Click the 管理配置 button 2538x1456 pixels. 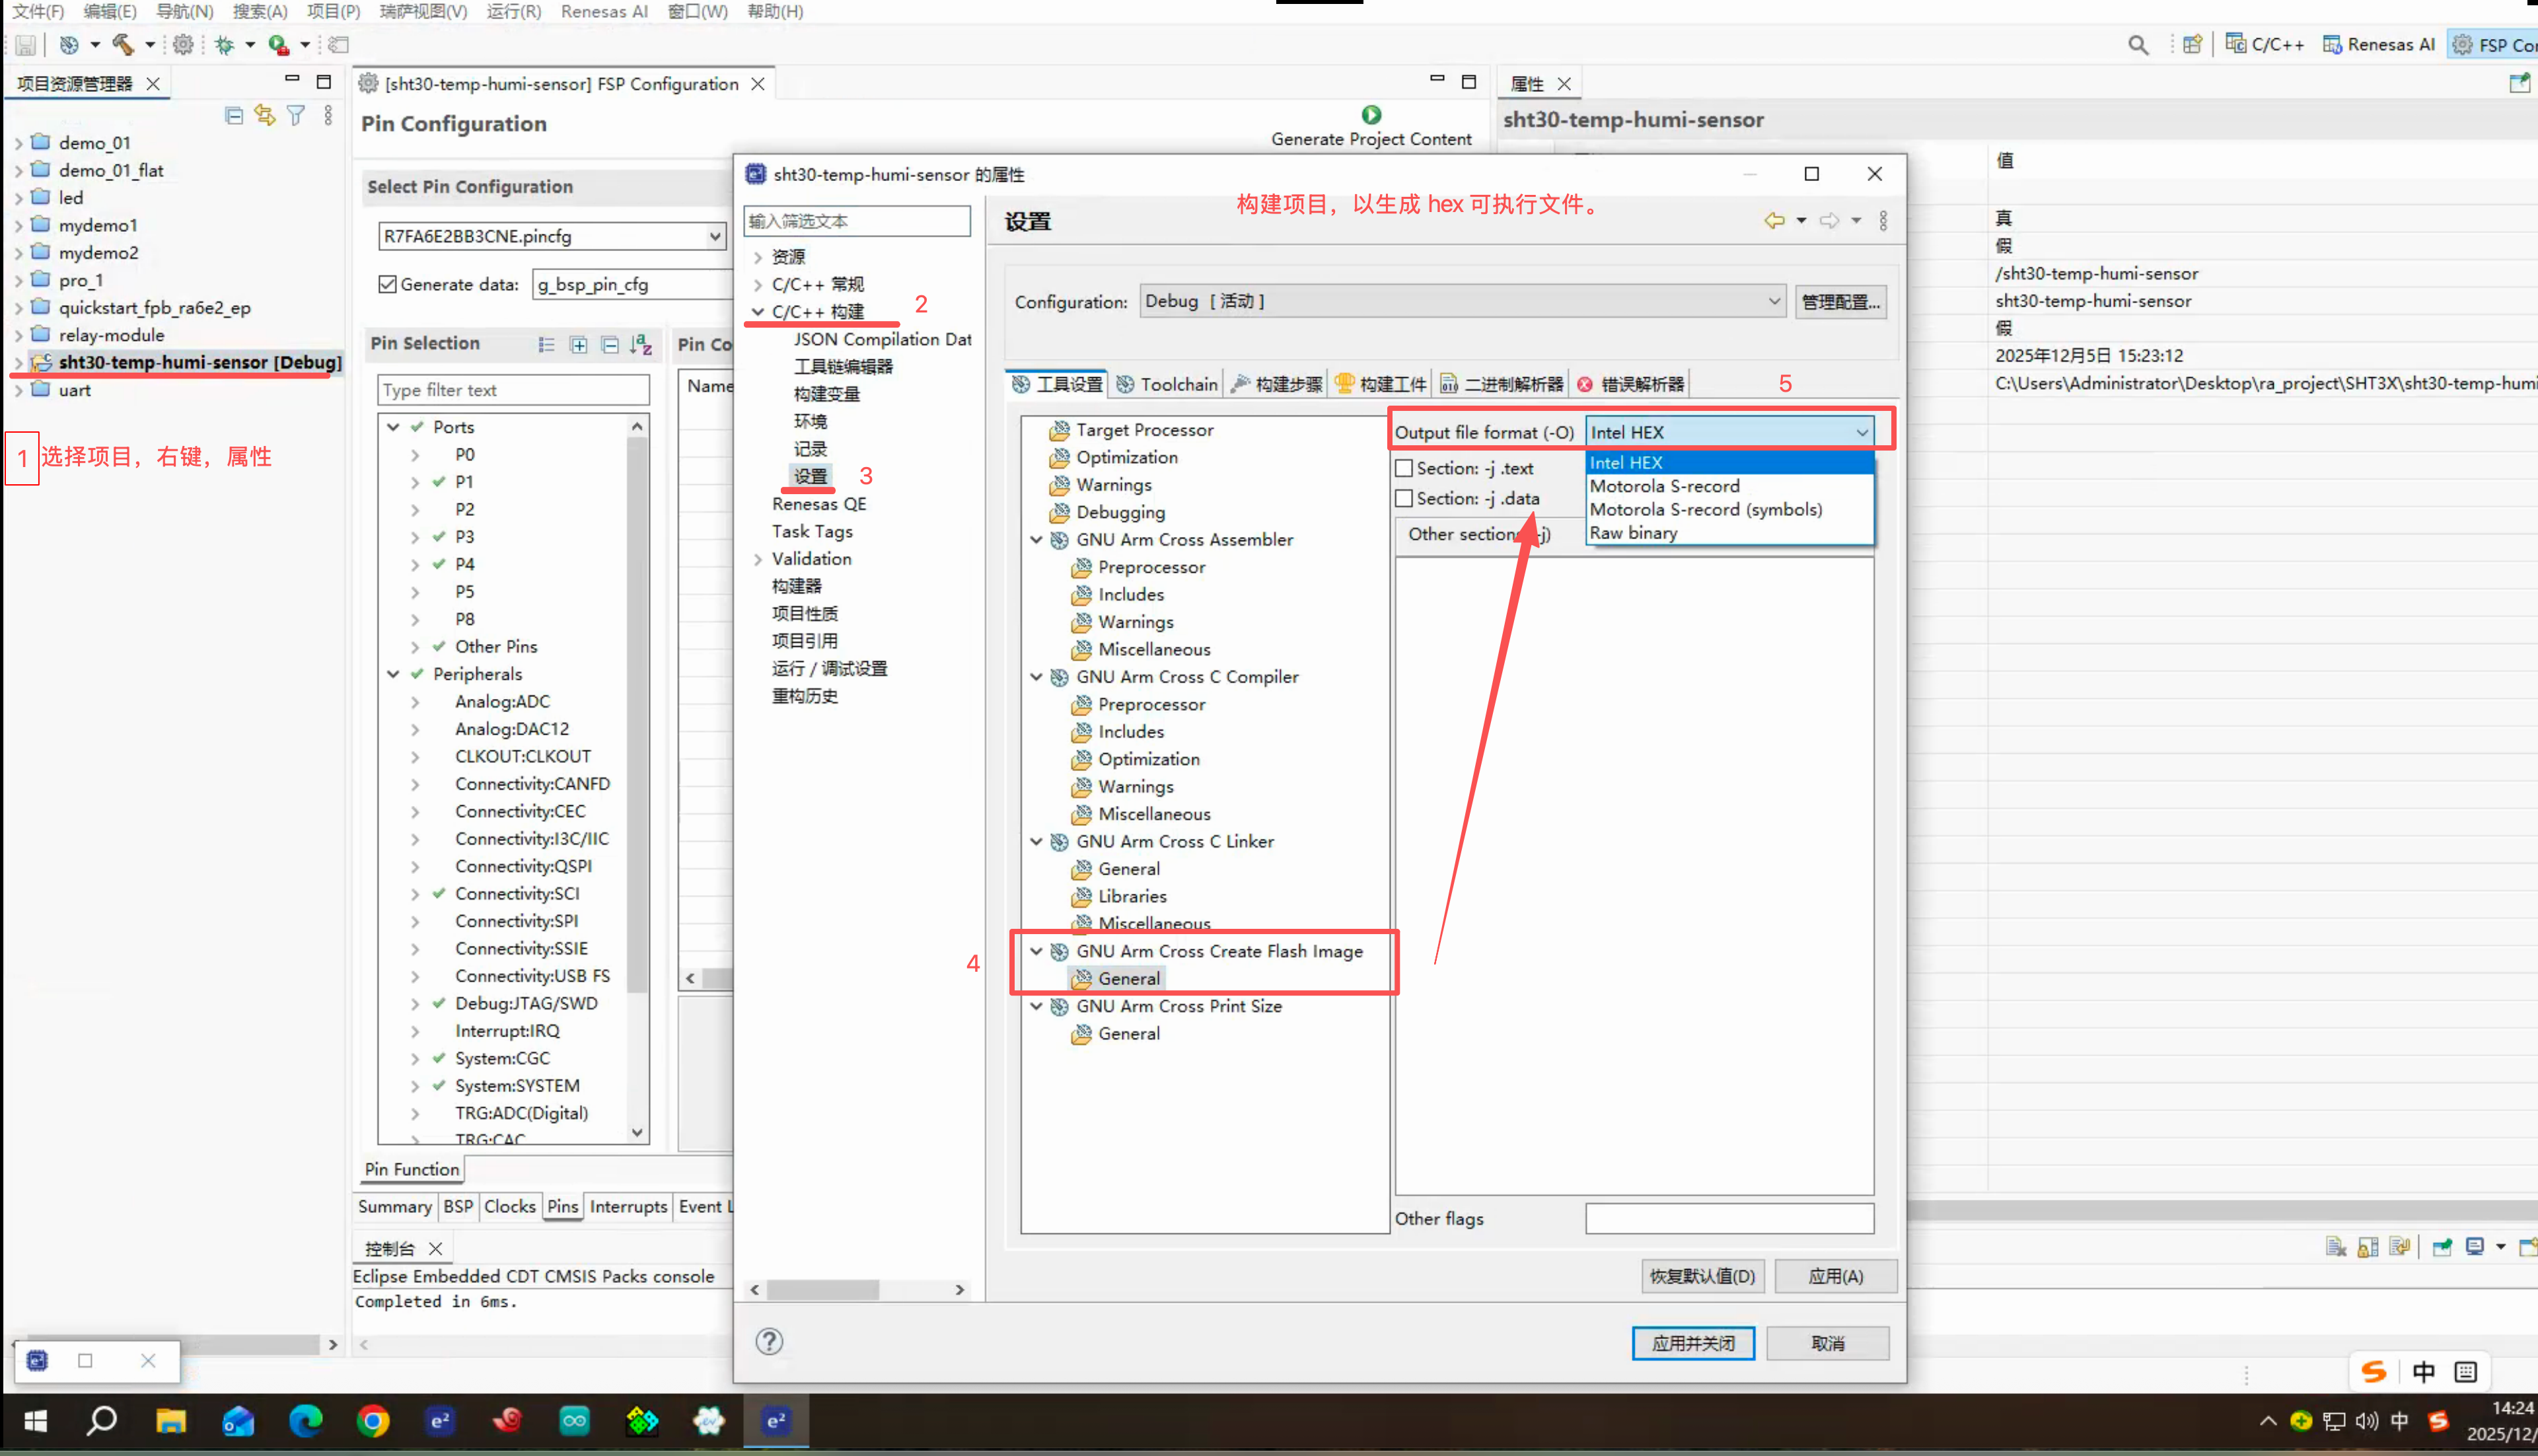[1840, 301]
